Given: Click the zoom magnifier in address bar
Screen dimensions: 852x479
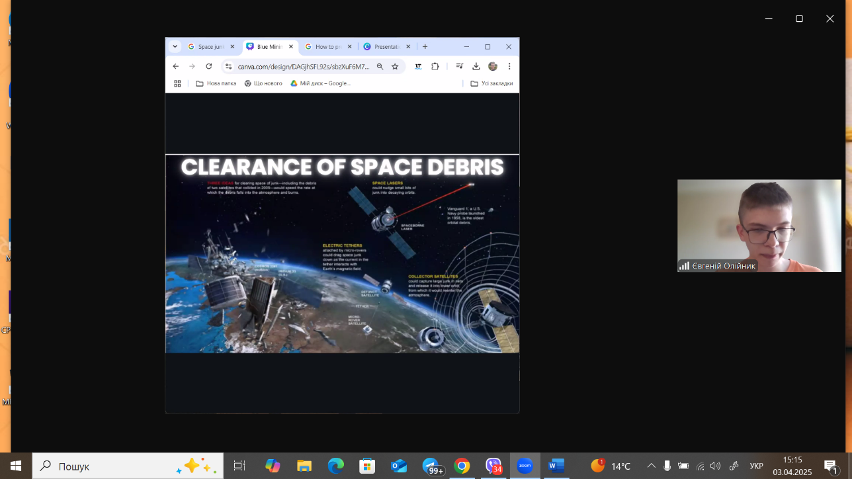Looking at the screenshot, I should [380, 66].
